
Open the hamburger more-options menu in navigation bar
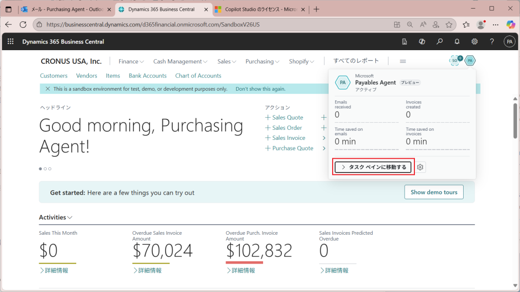(x=403, y=61)
